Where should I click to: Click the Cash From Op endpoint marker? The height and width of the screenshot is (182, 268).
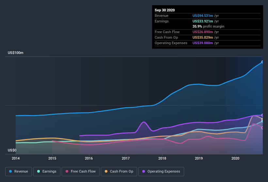tap(262, 119)
